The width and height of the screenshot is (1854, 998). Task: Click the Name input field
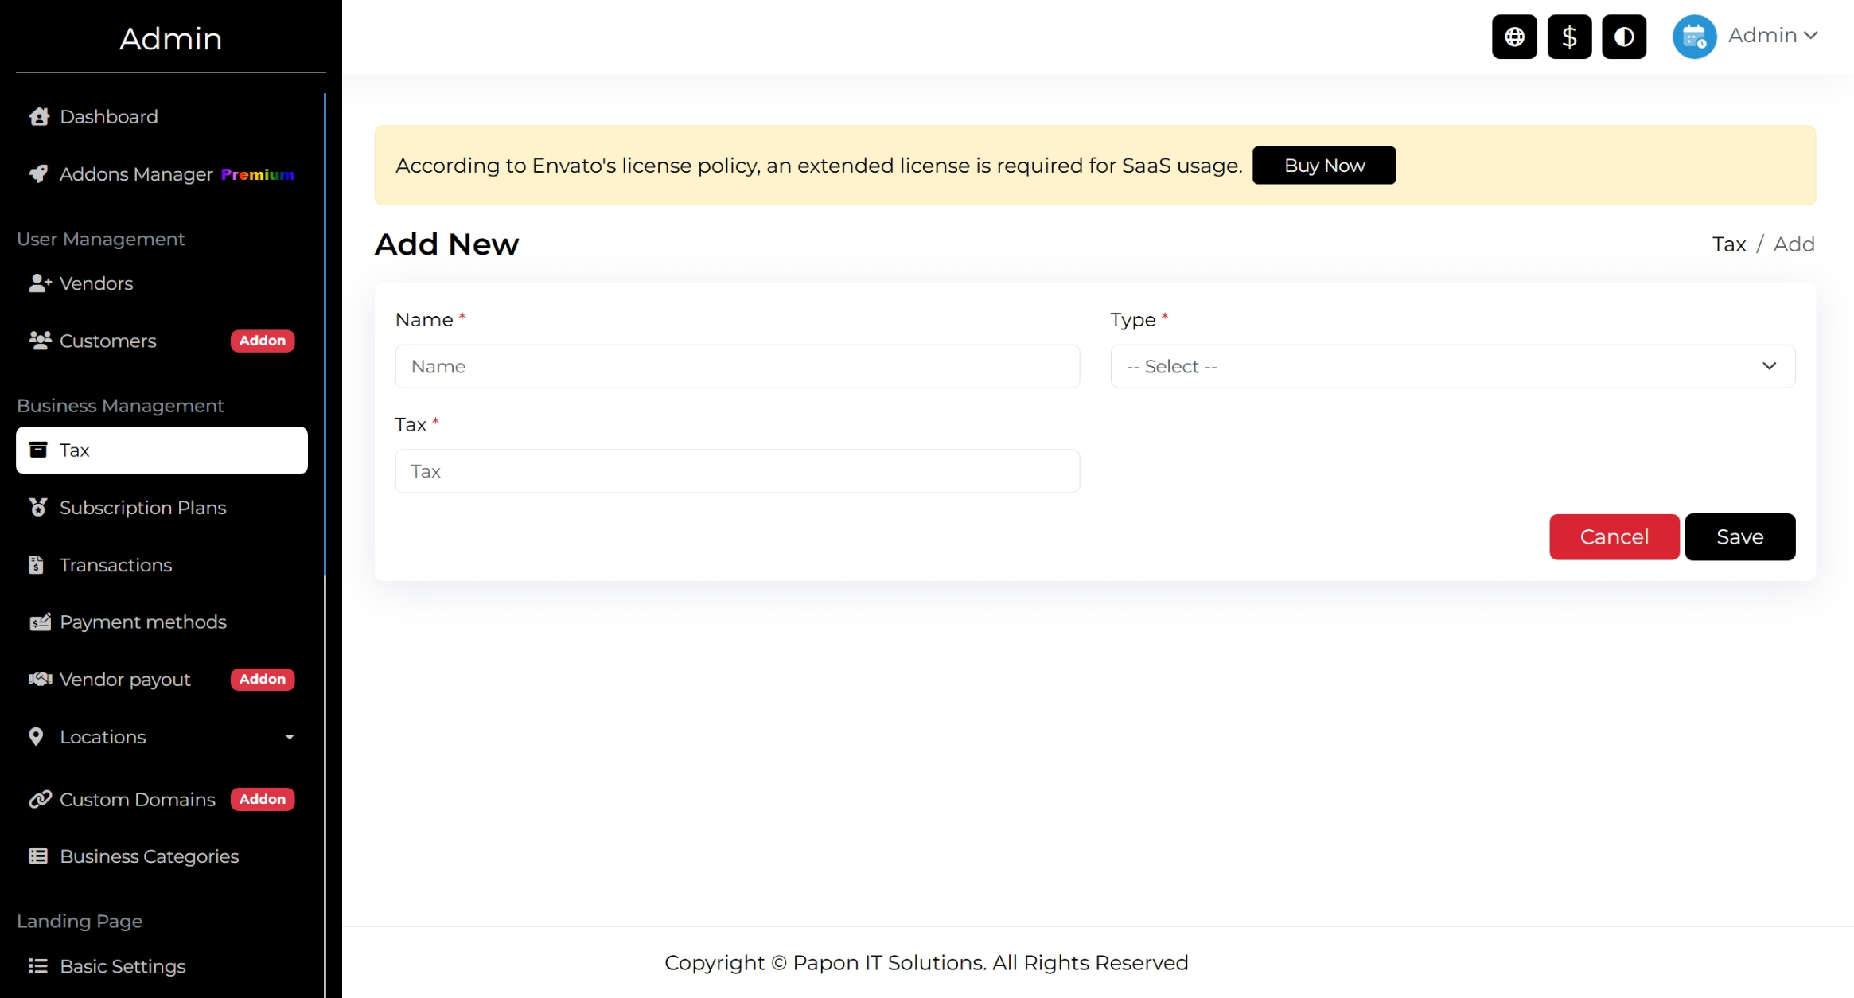click(x=737, y=366)
